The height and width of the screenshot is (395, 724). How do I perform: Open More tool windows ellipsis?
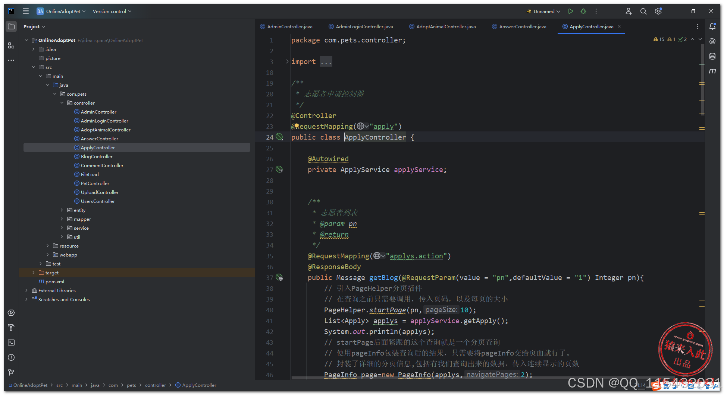[11, 60]
